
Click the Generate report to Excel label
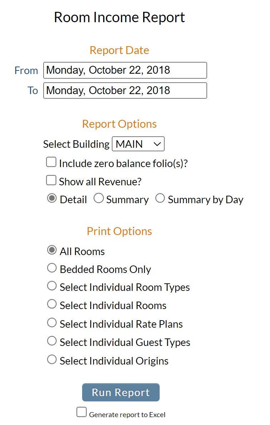tap(127, 415)
